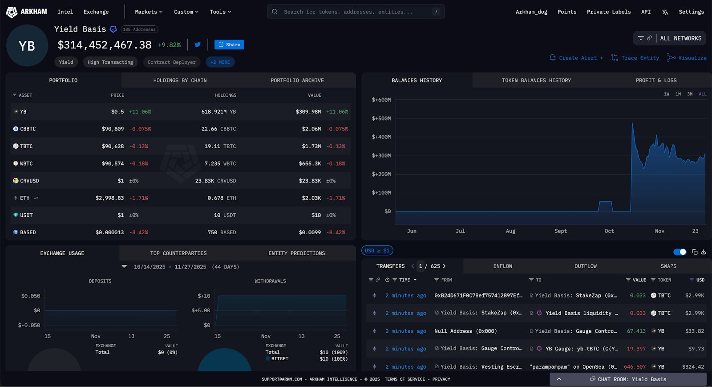Click the verified badge next to Yield Basis
This screenshot has height=387, width=712.
pos(113,29)
